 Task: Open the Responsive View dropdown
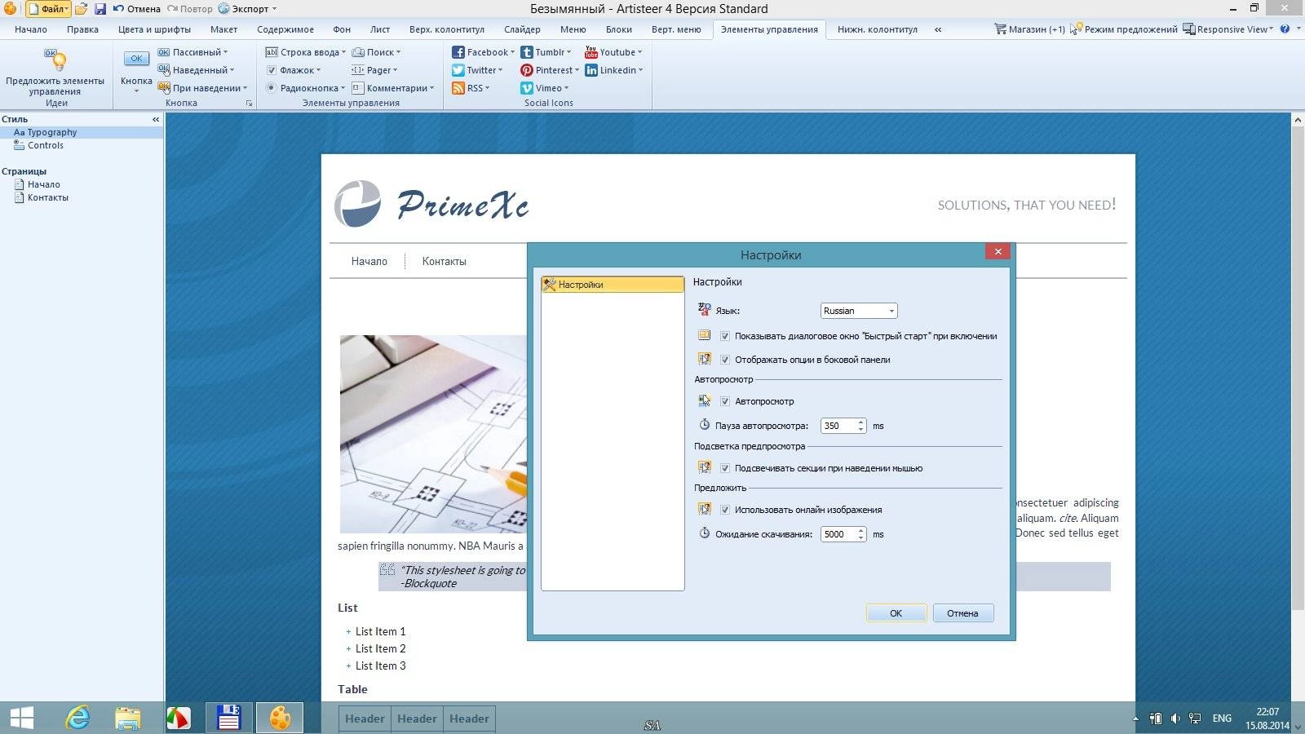[x=1228, y=29]
